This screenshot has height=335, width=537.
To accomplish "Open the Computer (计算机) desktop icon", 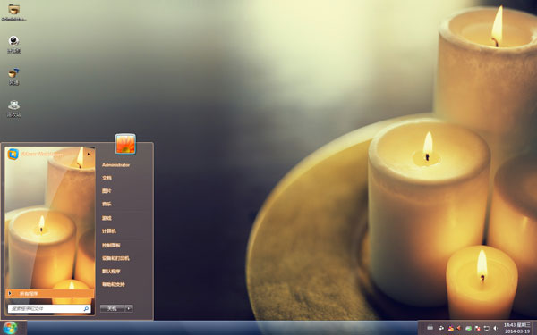I will [13, 45].
